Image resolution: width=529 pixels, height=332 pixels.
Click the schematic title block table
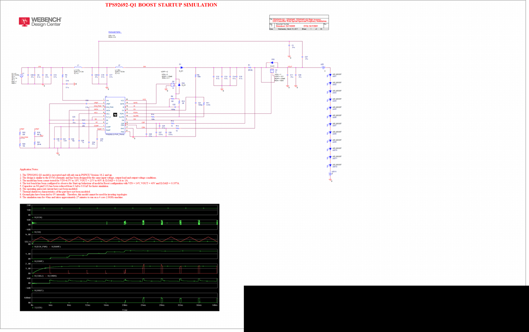tap(299, 23)
